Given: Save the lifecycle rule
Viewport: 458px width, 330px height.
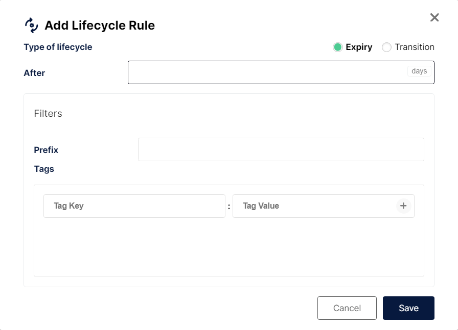Looking at the screenshot, I should click(408, 308).
